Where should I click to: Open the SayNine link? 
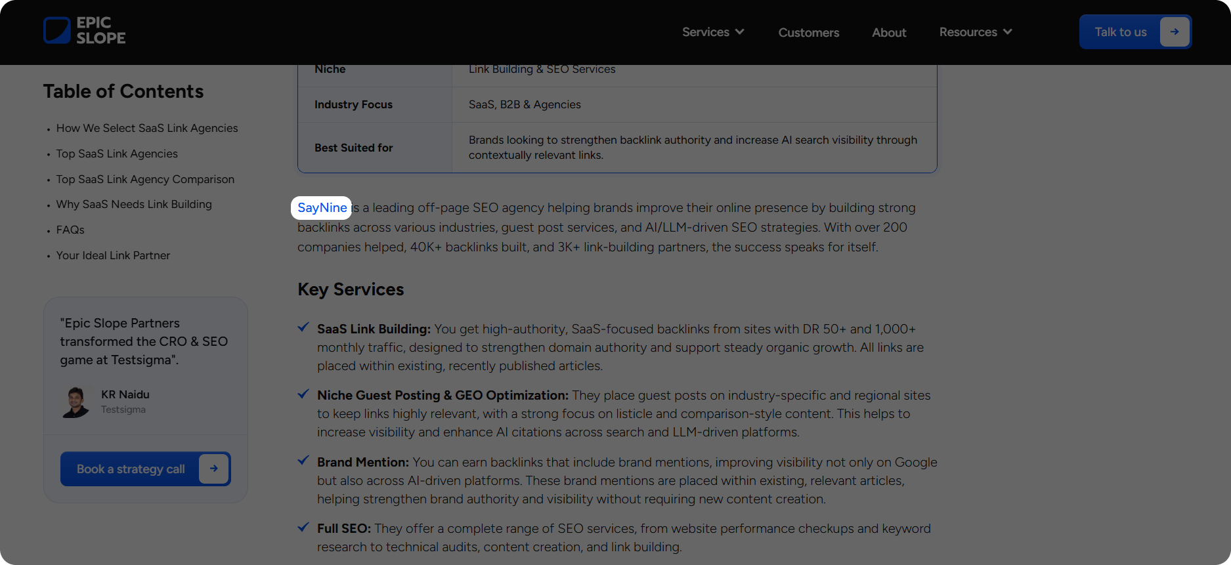pyautogui.click(x=322, y=208)
